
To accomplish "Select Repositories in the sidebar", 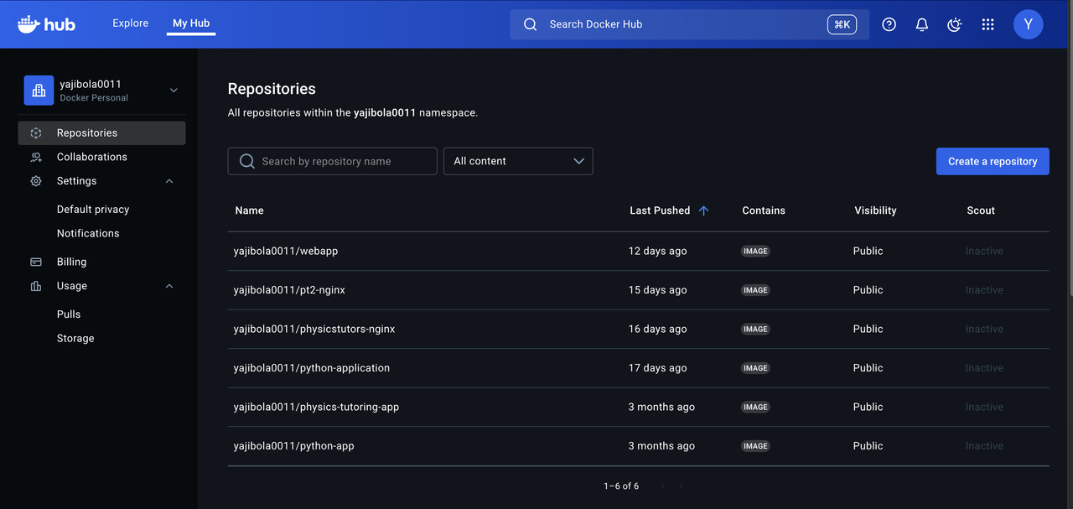I will point(101,133).
